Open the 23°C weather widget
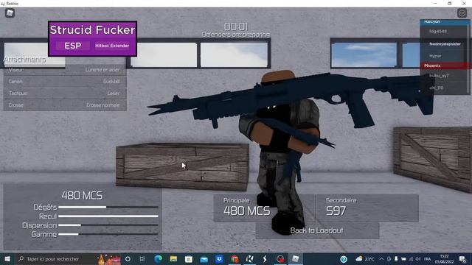 point(365,258)
